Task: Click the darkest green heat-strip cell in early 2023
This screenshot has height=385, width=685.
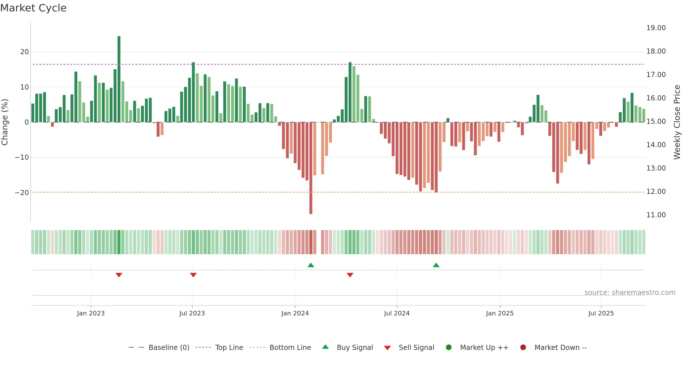Action: 119,242
